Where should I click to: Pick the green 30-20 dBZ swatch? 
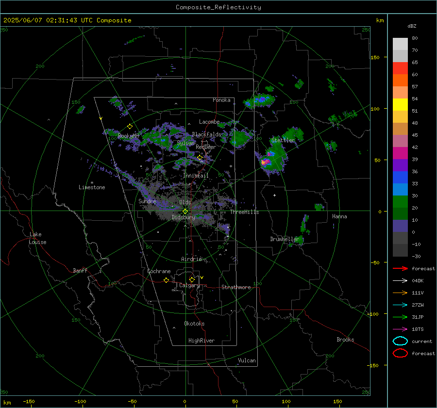pyautogui.click(x=400, y=202)
